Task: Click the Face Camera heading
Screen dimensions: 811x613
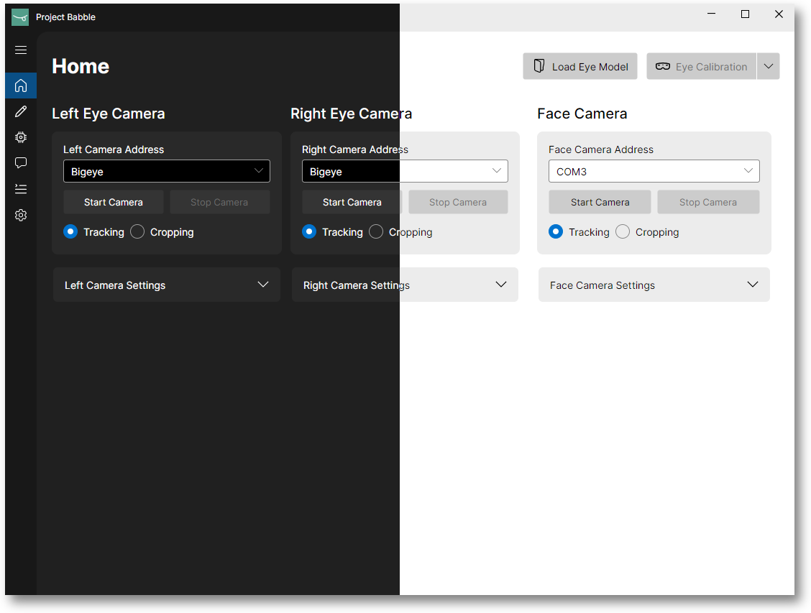Action: tap(582, 114)
